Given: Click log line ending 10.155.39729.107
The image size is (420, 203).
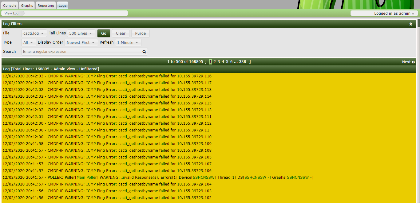Looking at the screenshot, I should click(x=107, y=164).
